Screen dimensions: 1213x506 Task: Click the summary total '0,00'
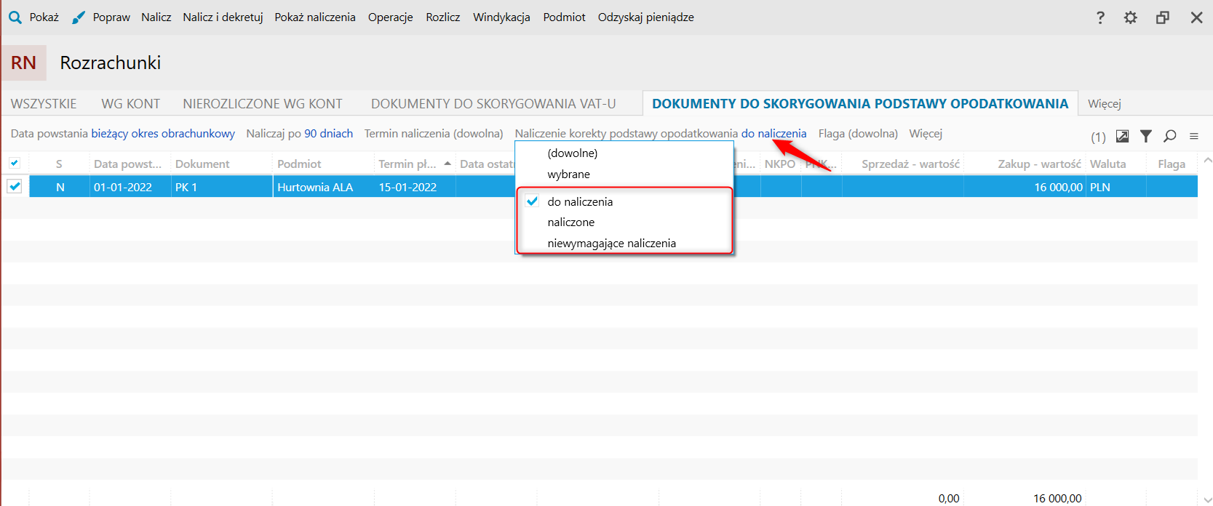coord(949,498)
